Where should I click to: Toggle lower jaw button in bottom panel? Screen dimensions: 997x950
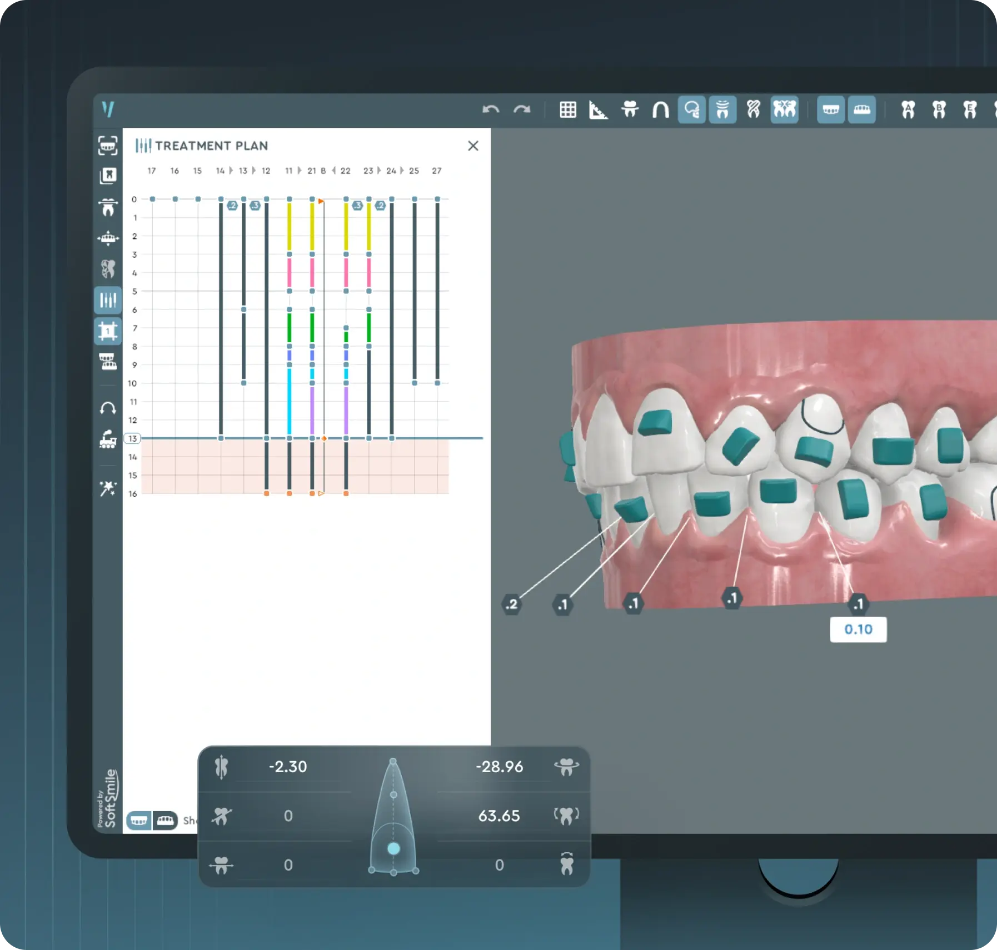[165, 820]
